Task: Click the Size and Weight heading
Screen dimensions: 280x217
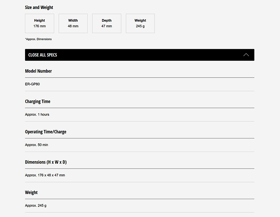Action: [x=39, y=8]
